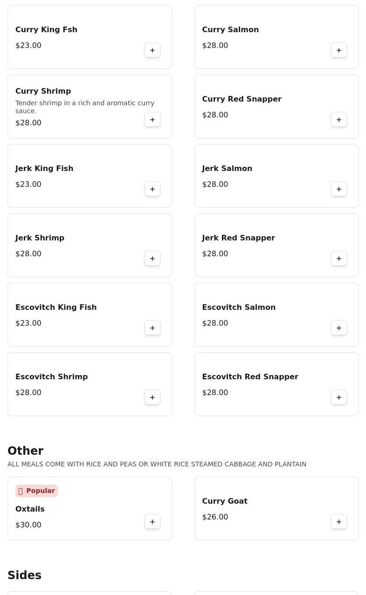Add Escovitch Red Snapper to cart

339,397
